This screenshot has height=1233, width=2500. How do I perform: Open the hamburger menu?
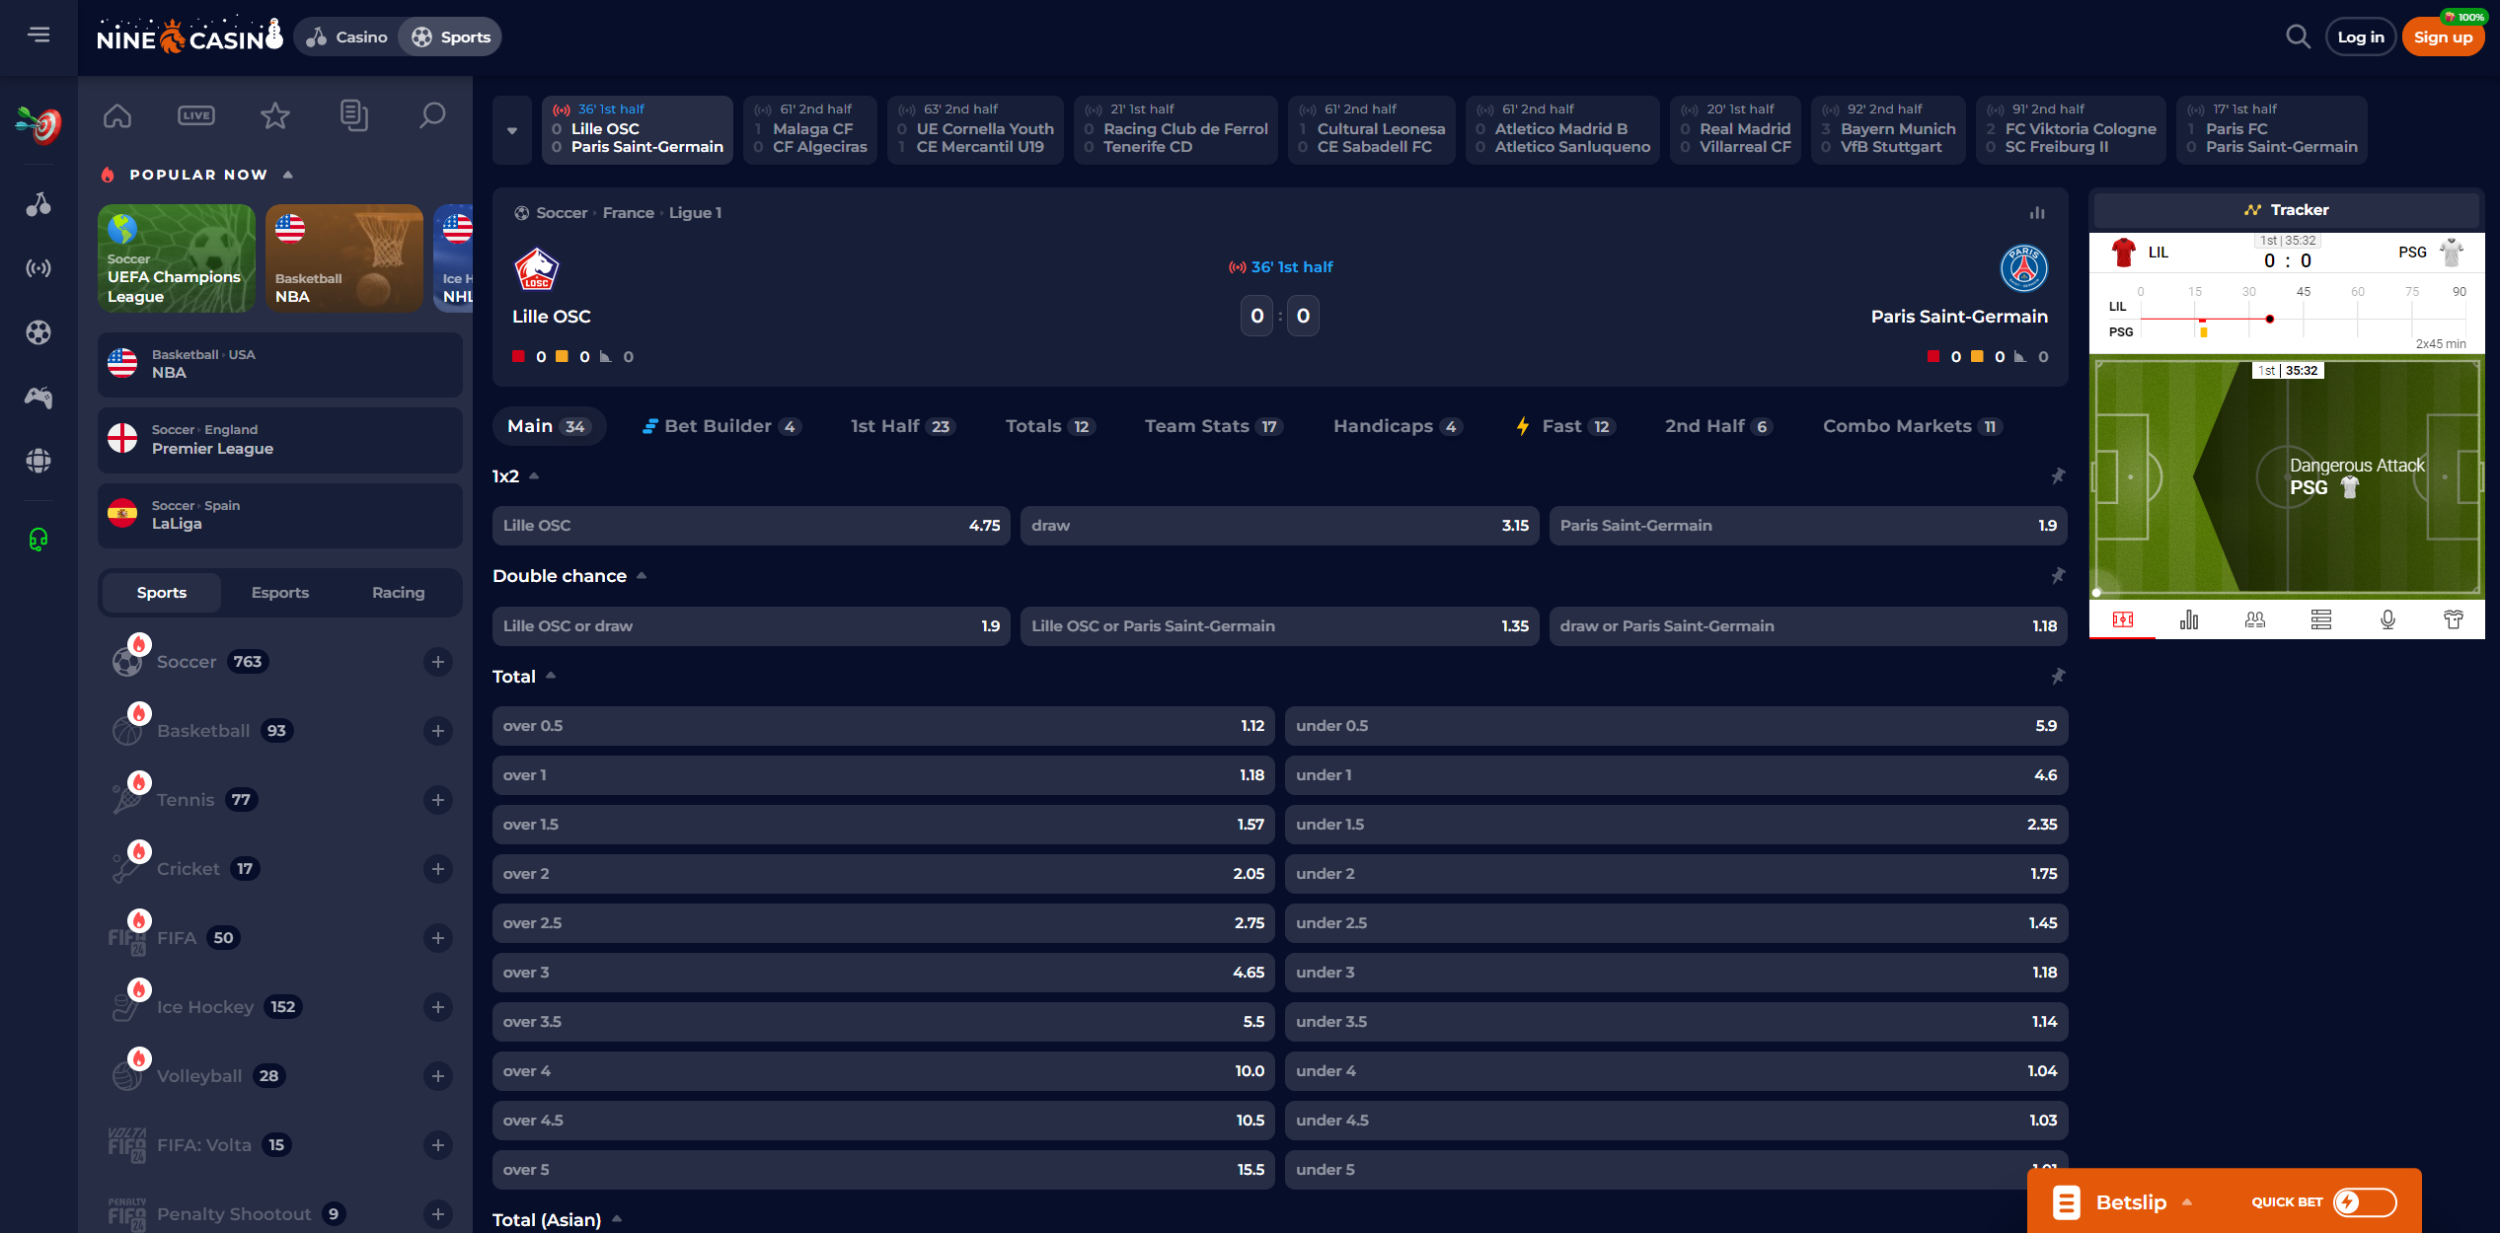coord(38,35)
